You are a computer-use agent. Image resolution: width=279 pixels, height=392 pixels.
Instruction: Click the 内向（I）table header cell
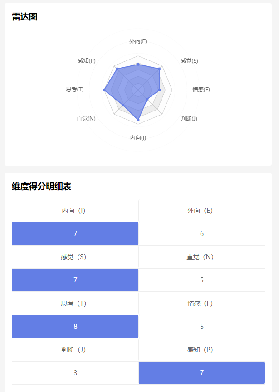(x=75, y=211)
